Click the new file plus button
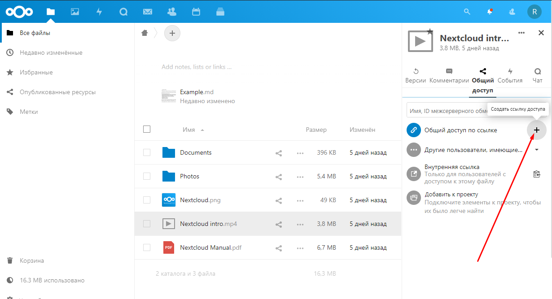The height and width of the screenshot is (299, 552). click(x=172, y=33)
